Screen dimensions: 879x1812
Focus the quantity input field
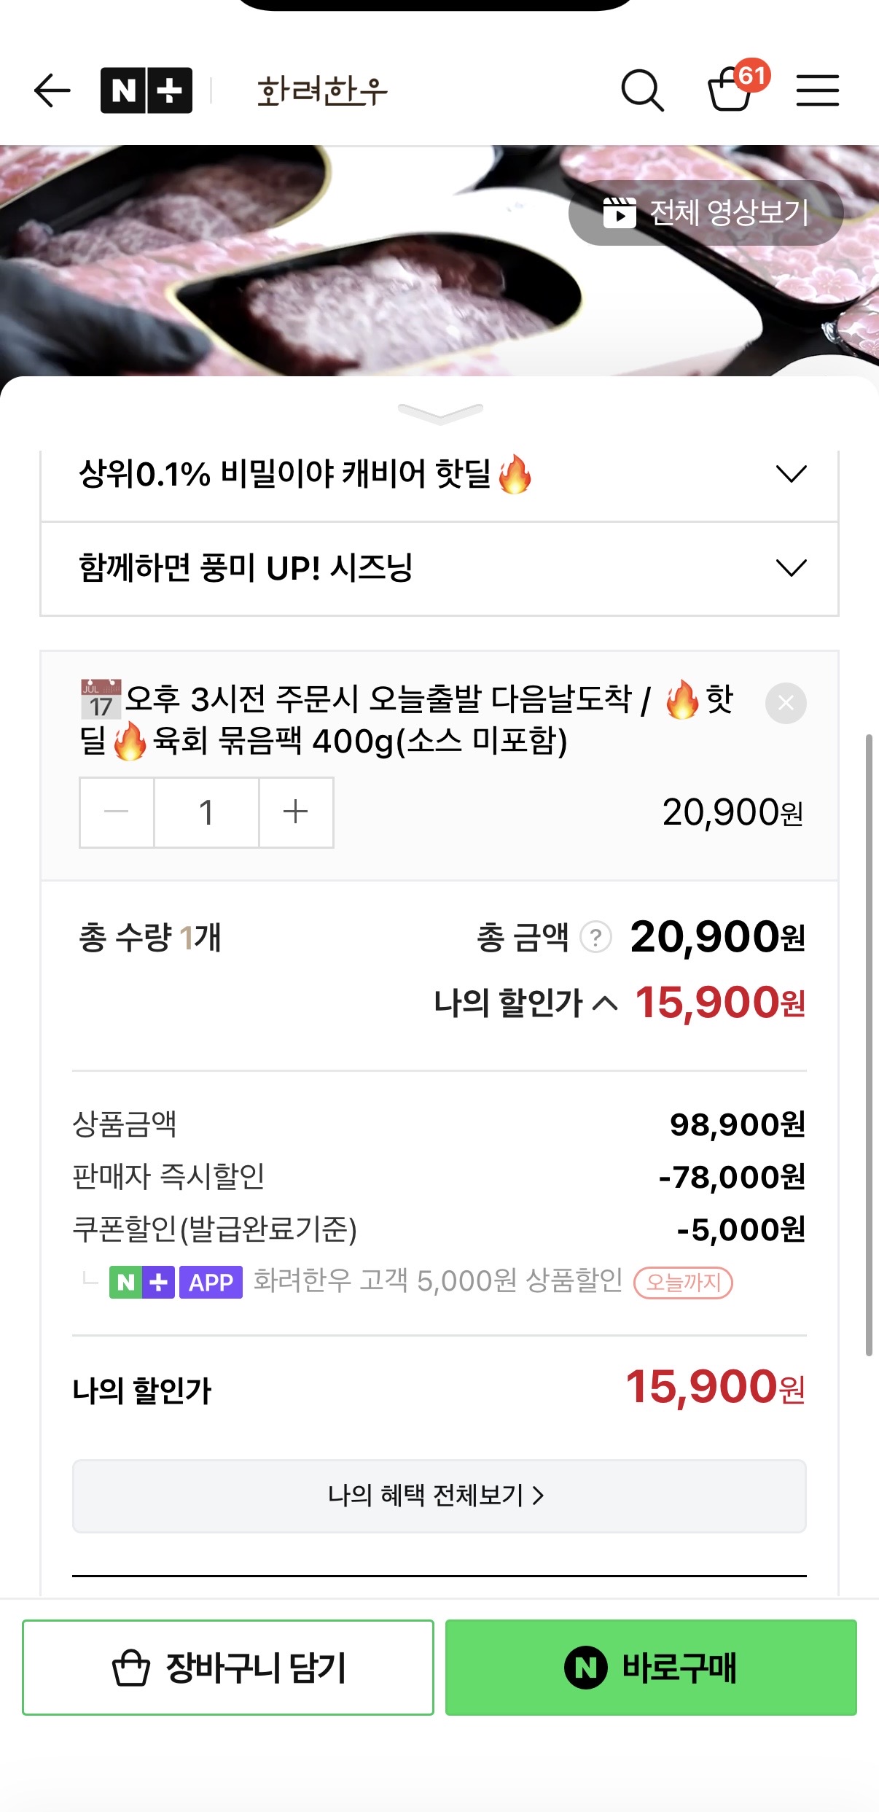point(206,812)
